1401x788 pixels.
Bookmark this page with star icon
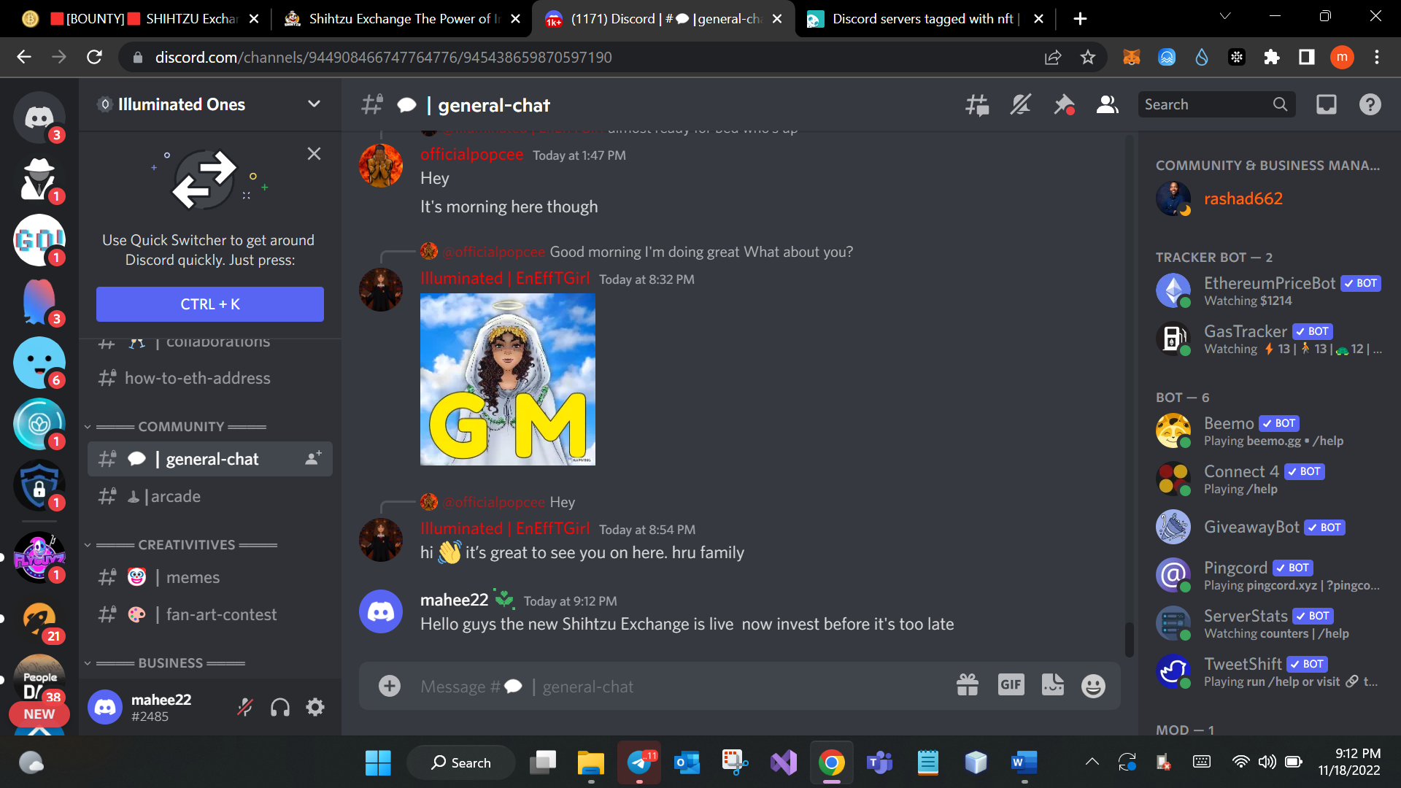1088,57
